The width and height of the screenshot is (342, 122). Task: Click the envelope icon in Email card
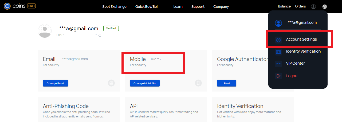pos(111,83)
